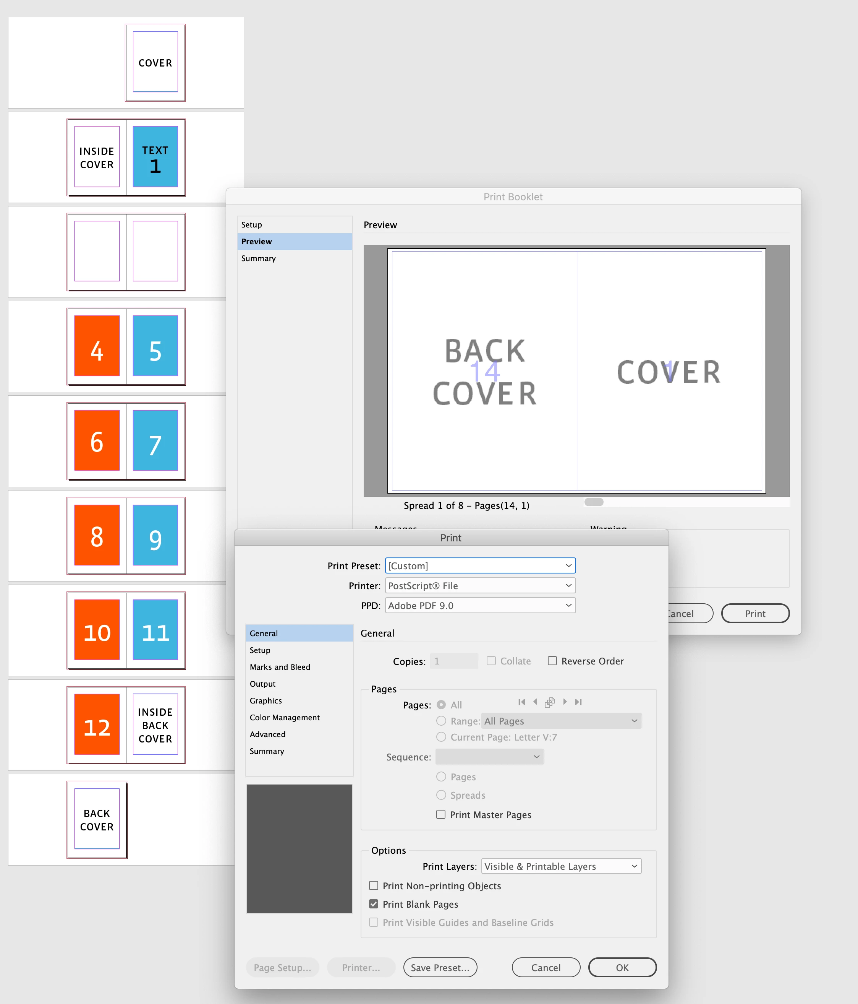
Task: Open the Printer dropdown showing PostScript File
Action: click(x=480, y=586)
